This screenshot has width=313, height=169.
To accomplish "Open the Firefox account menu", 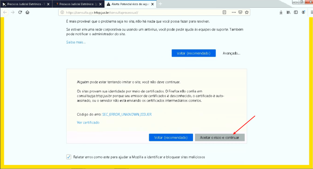I will pyautogui.click(x=303, y=12).
